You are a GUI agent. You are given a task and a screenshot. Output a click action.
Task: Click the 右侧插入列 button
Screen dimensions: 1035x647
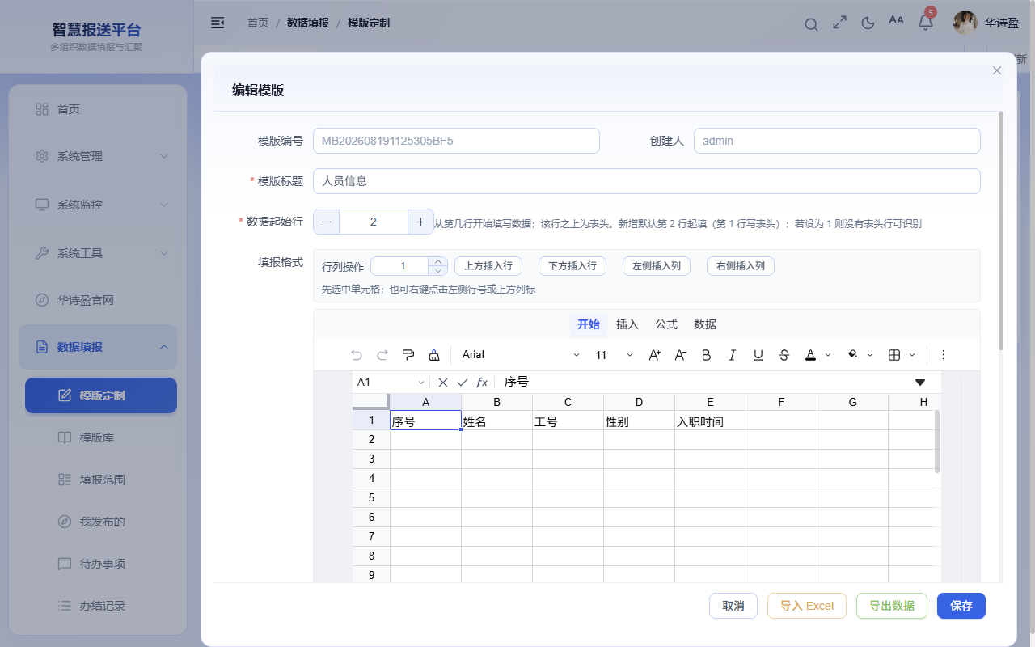click(741, 266)
